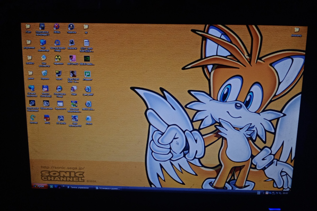
Task: Launch the Fraps shortcut
Action: click(x=59, y=75)
